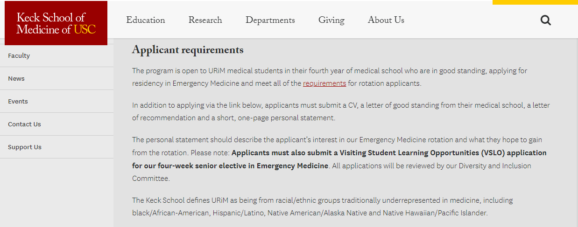The height and width of the screenshot is (227, 578).
Task: Expand the Departments navigation item
Action: 270,20
